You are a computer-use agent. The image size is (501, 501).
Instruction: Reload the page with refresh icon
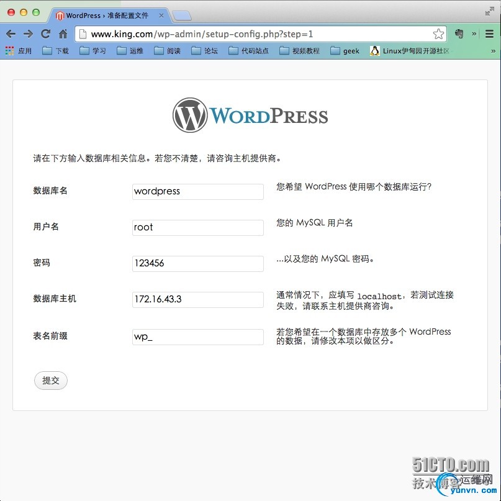click(45, 34)
